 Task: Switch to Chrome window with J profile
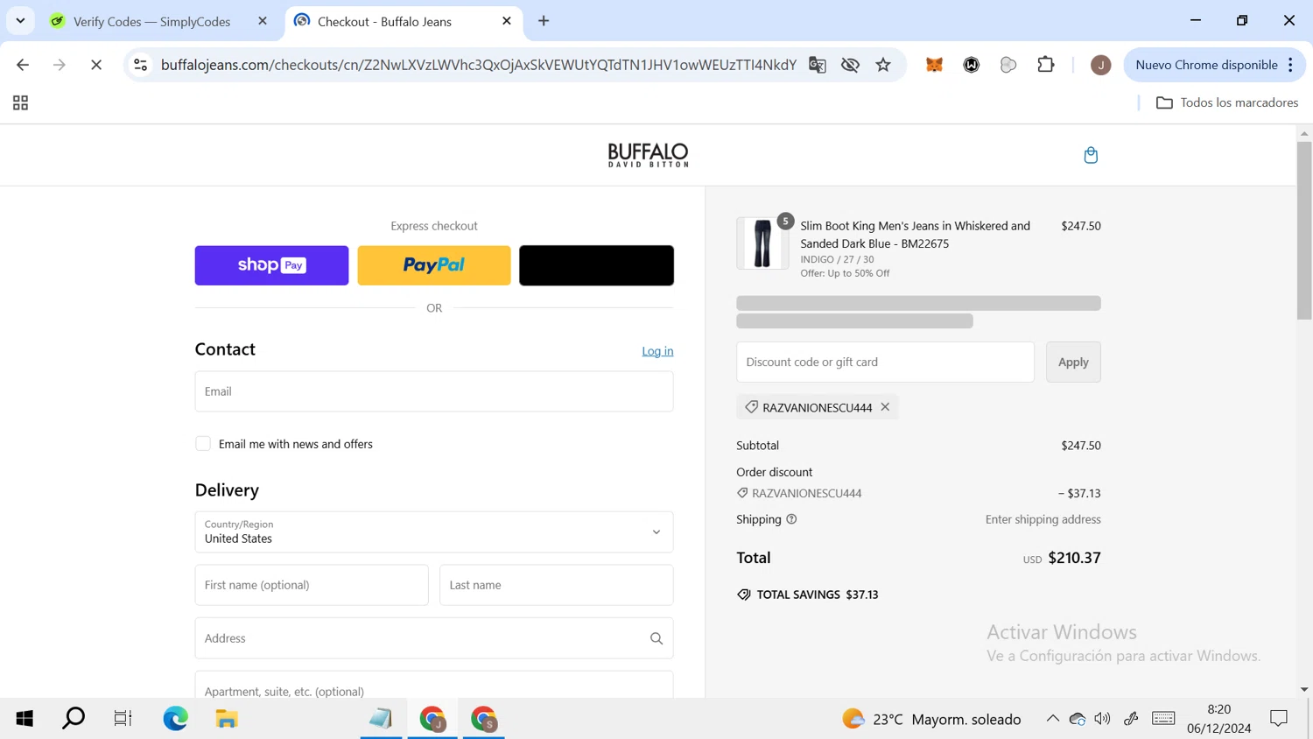432,719
